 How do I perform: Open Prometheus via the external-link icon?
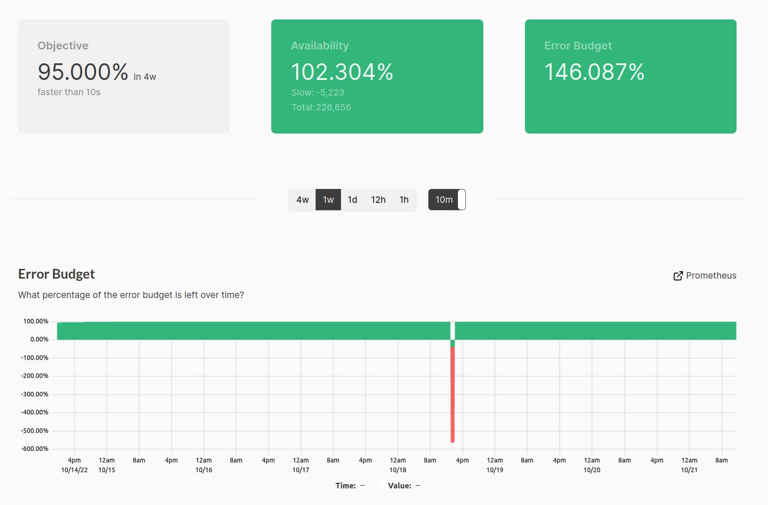coord(678,275)
